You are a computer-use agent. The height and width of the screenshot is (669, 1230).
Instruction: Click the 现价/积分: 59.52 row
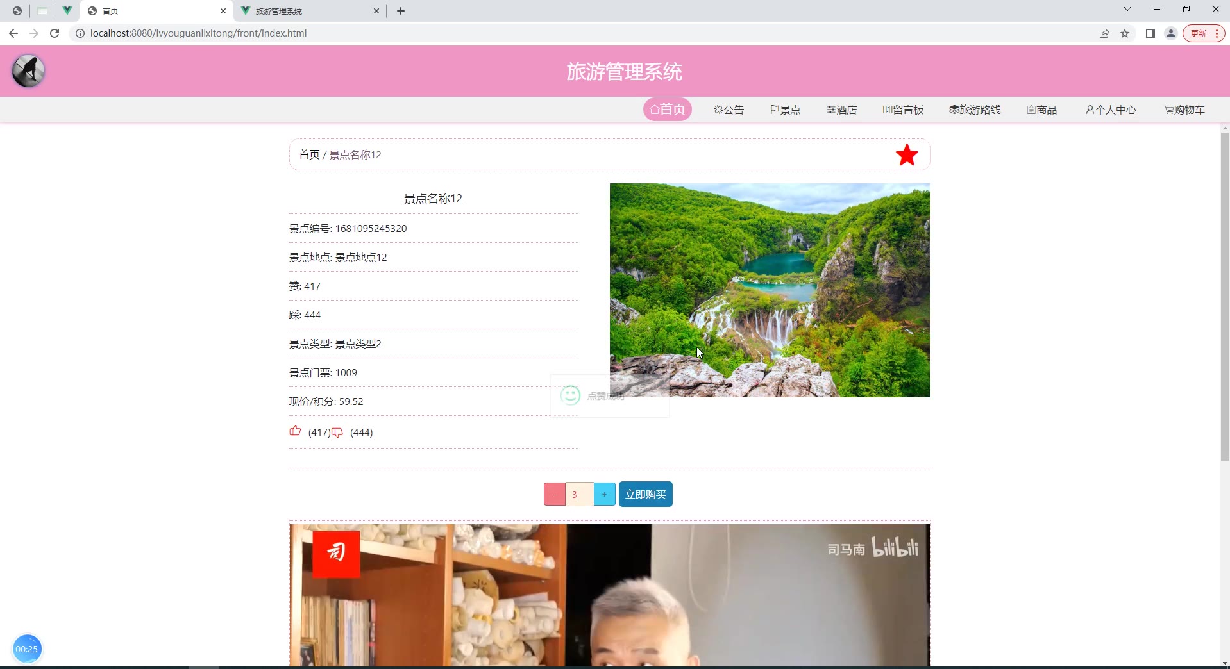(433, 402)
